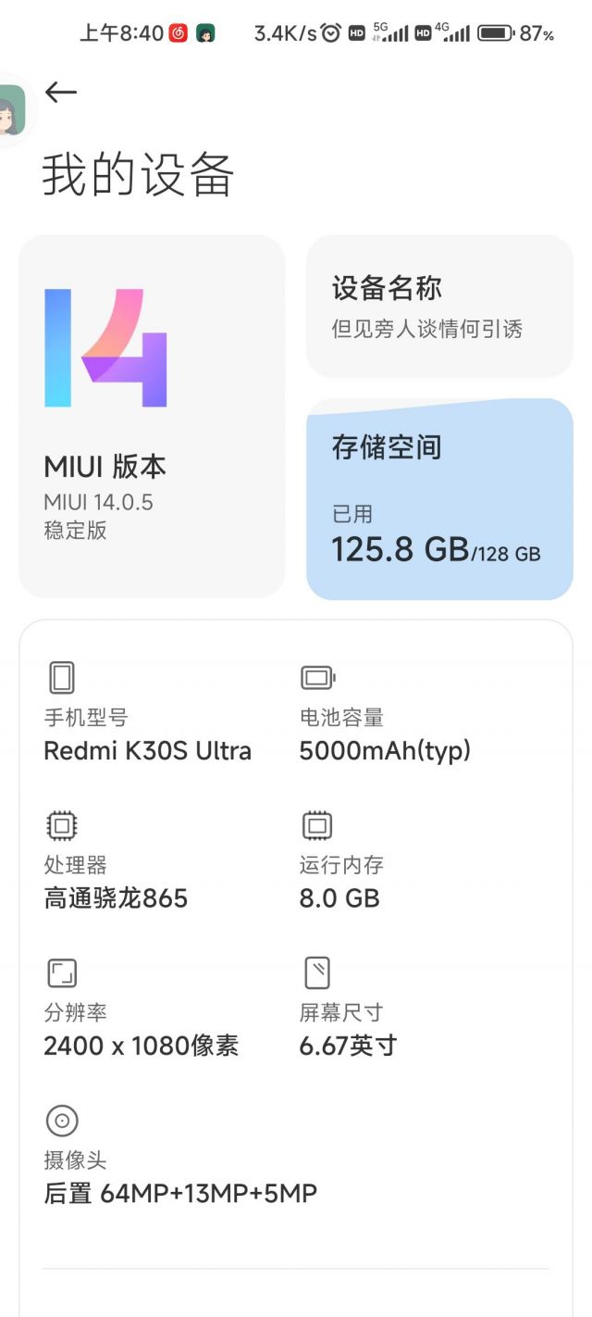592x1317 pixels.
Task: Click the 后置 64MP+13MP+5MP camera spec
Action: click(x=180, y=1193)
